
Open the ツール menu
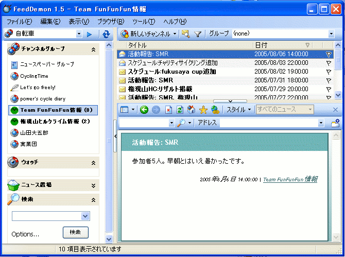click(143, 21)
